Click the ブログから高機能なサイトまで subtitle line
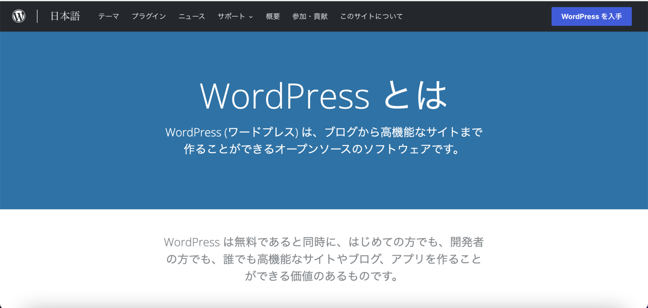The height and width of the screenshot is (308, 648). pyautogui.click(x=324, y=132)
